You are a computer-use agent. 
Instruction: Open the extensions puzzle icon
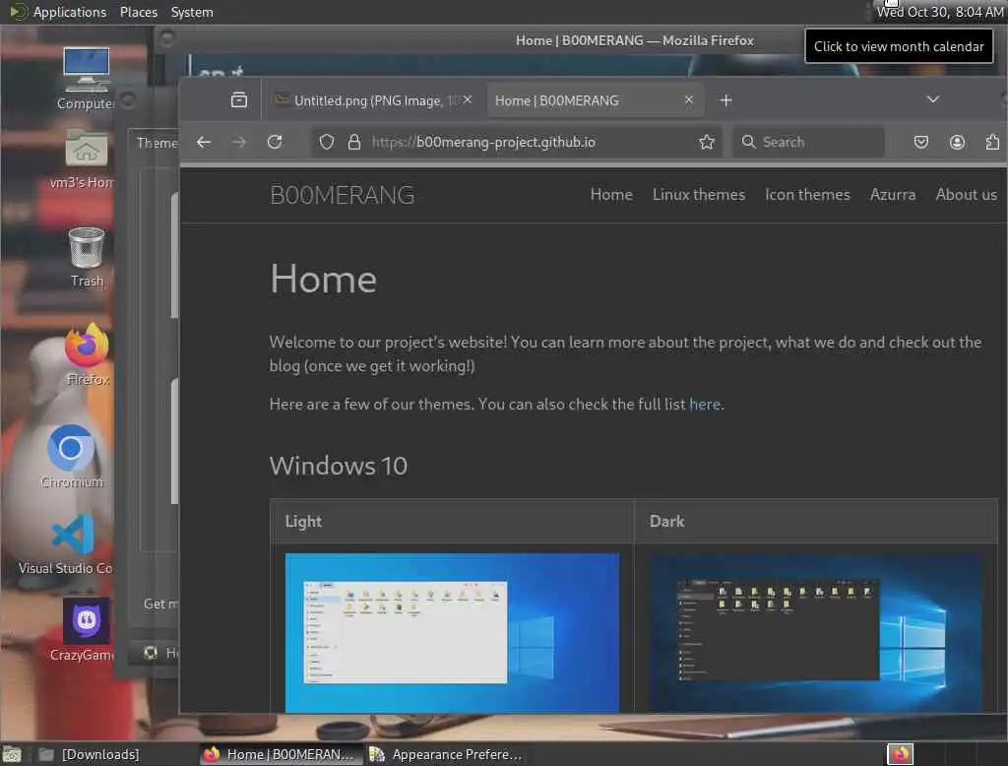(992, 142)
